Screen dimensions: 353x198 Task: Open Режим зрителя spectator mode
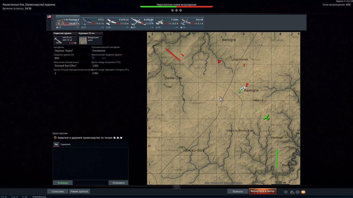[79, 191]
